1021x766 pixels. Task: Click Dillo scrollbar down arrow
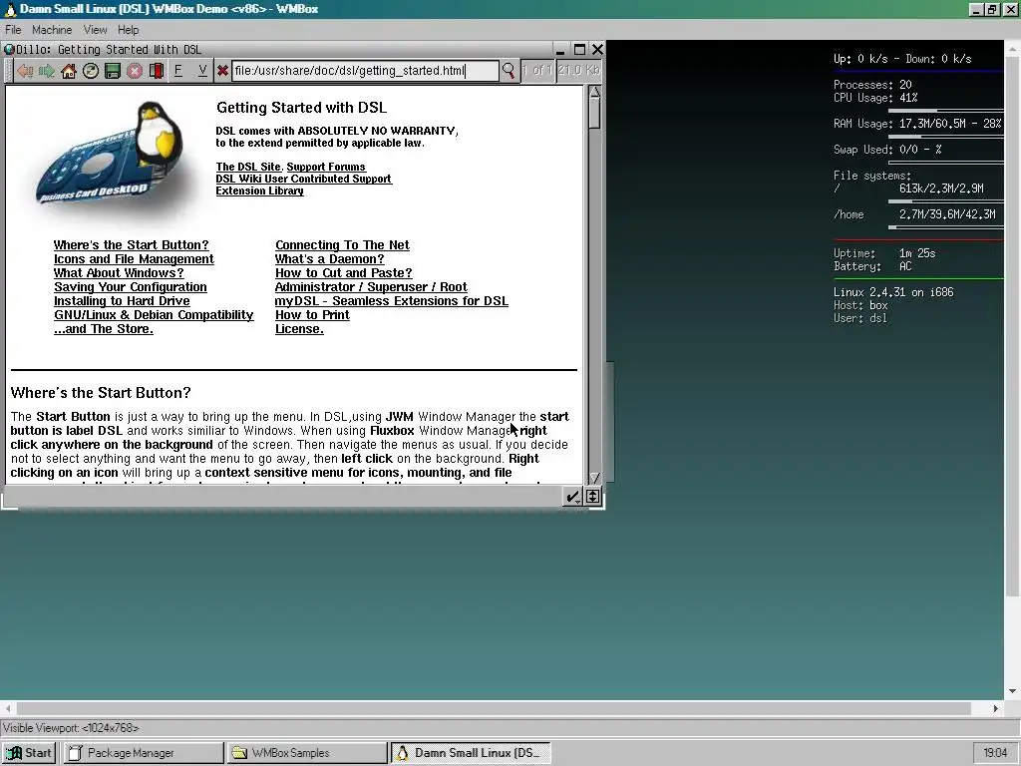594,478
